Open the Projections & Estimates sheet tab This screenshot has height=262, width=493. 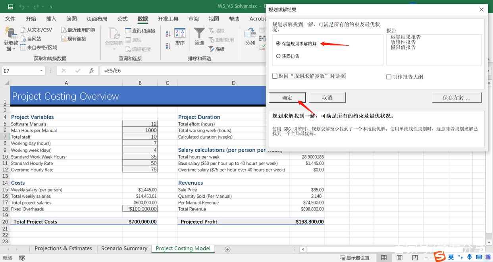(x=63, y=249)
